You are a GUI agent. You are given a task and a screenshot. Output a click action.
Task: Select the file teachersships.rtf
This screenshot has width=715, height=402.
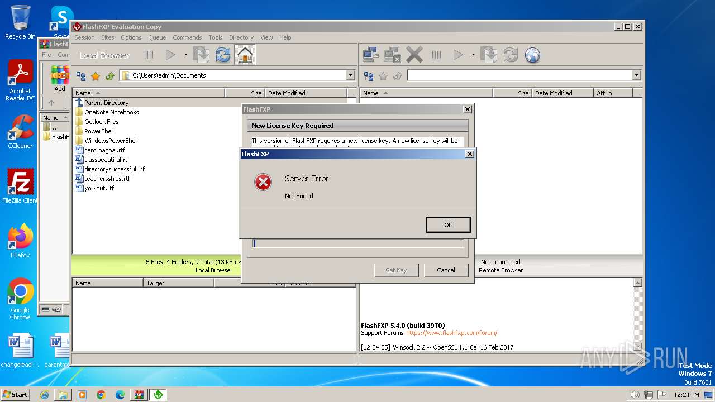coord(107,179)
